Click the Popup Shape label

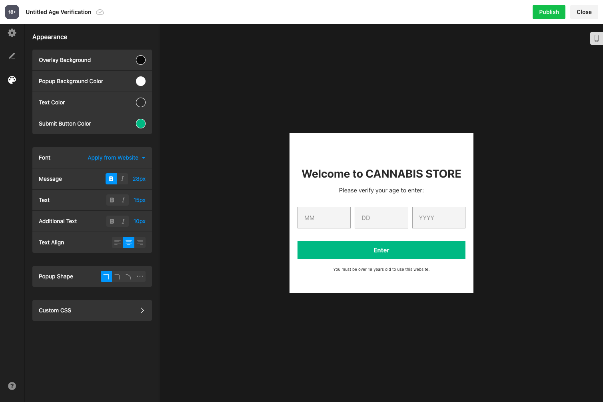click(56, 276)
